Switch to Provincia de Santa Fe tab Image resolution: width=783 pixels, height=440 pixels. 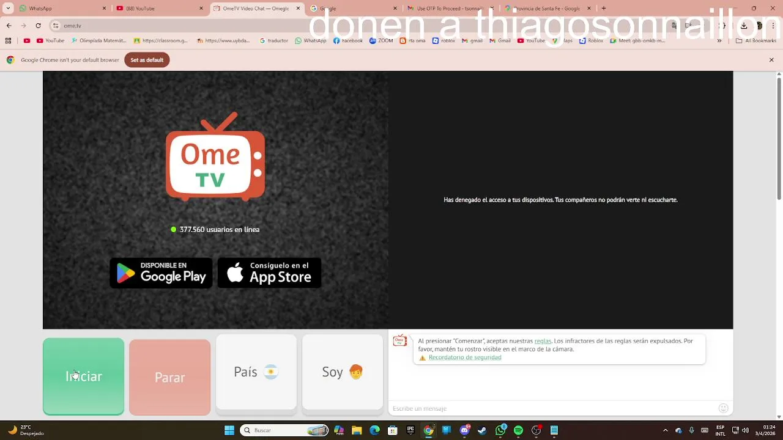(547, 9)
